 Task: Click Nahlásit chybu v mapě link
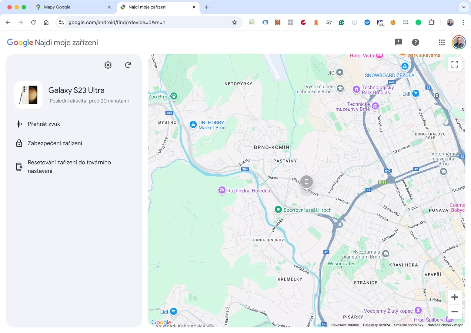pos(445,325)
